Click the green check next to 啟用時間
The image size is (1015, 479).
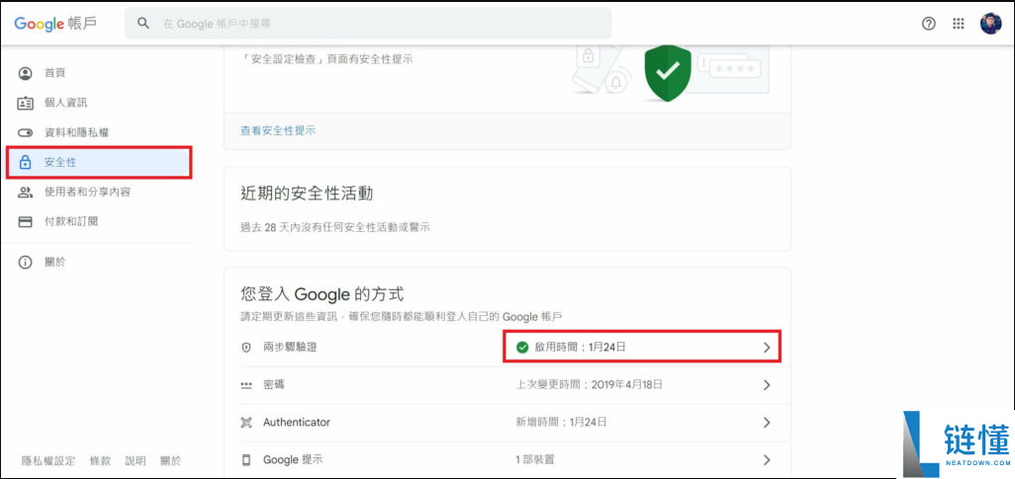click(x=522, y=347)
